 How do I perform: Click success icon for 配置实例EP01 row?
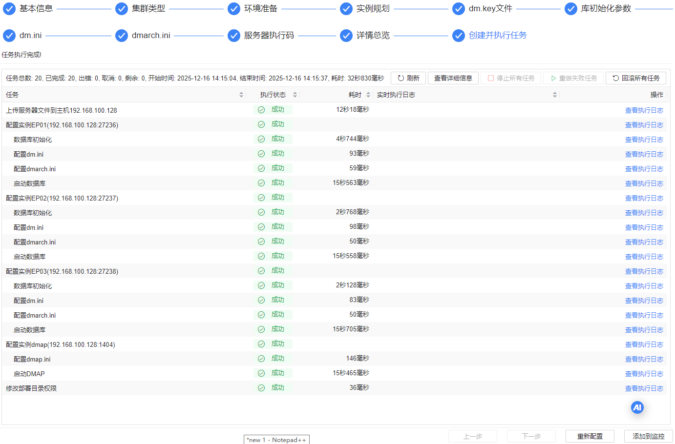click(261, 124)
